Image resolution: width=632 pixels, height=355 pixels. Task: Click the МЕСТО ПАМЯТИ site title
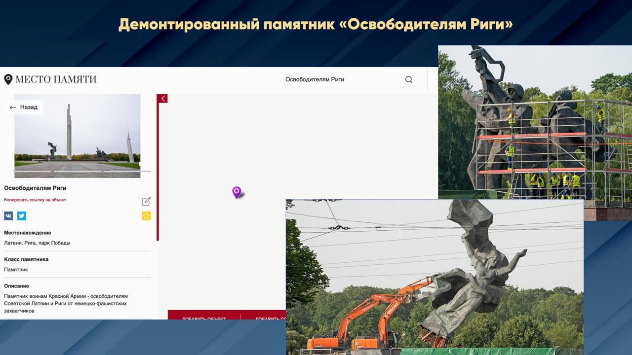tap(56, 79)
